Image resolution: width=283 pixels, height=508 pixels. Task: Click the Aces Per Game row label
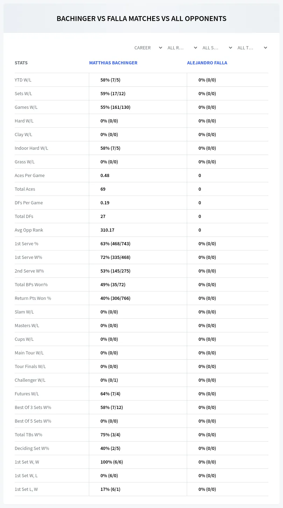pos(30,175)
